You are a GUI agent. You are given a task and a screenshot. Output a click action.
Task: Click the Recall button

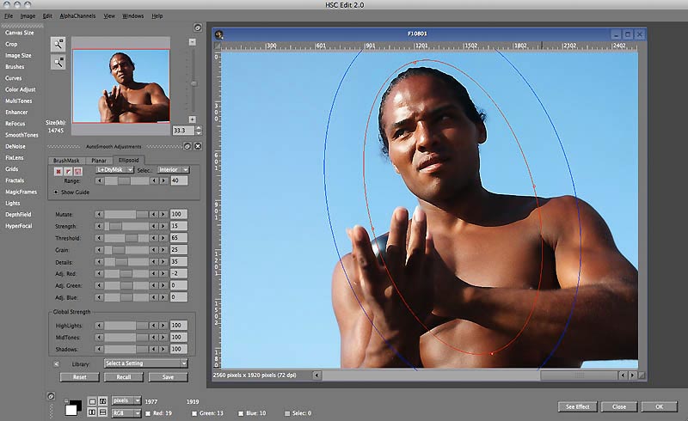click(x=124, y=377)
